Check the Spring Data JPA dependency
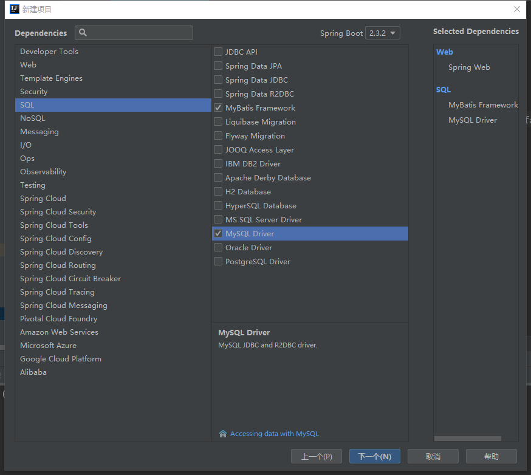The width and height of the screenshot is (531, 475). 218,66
